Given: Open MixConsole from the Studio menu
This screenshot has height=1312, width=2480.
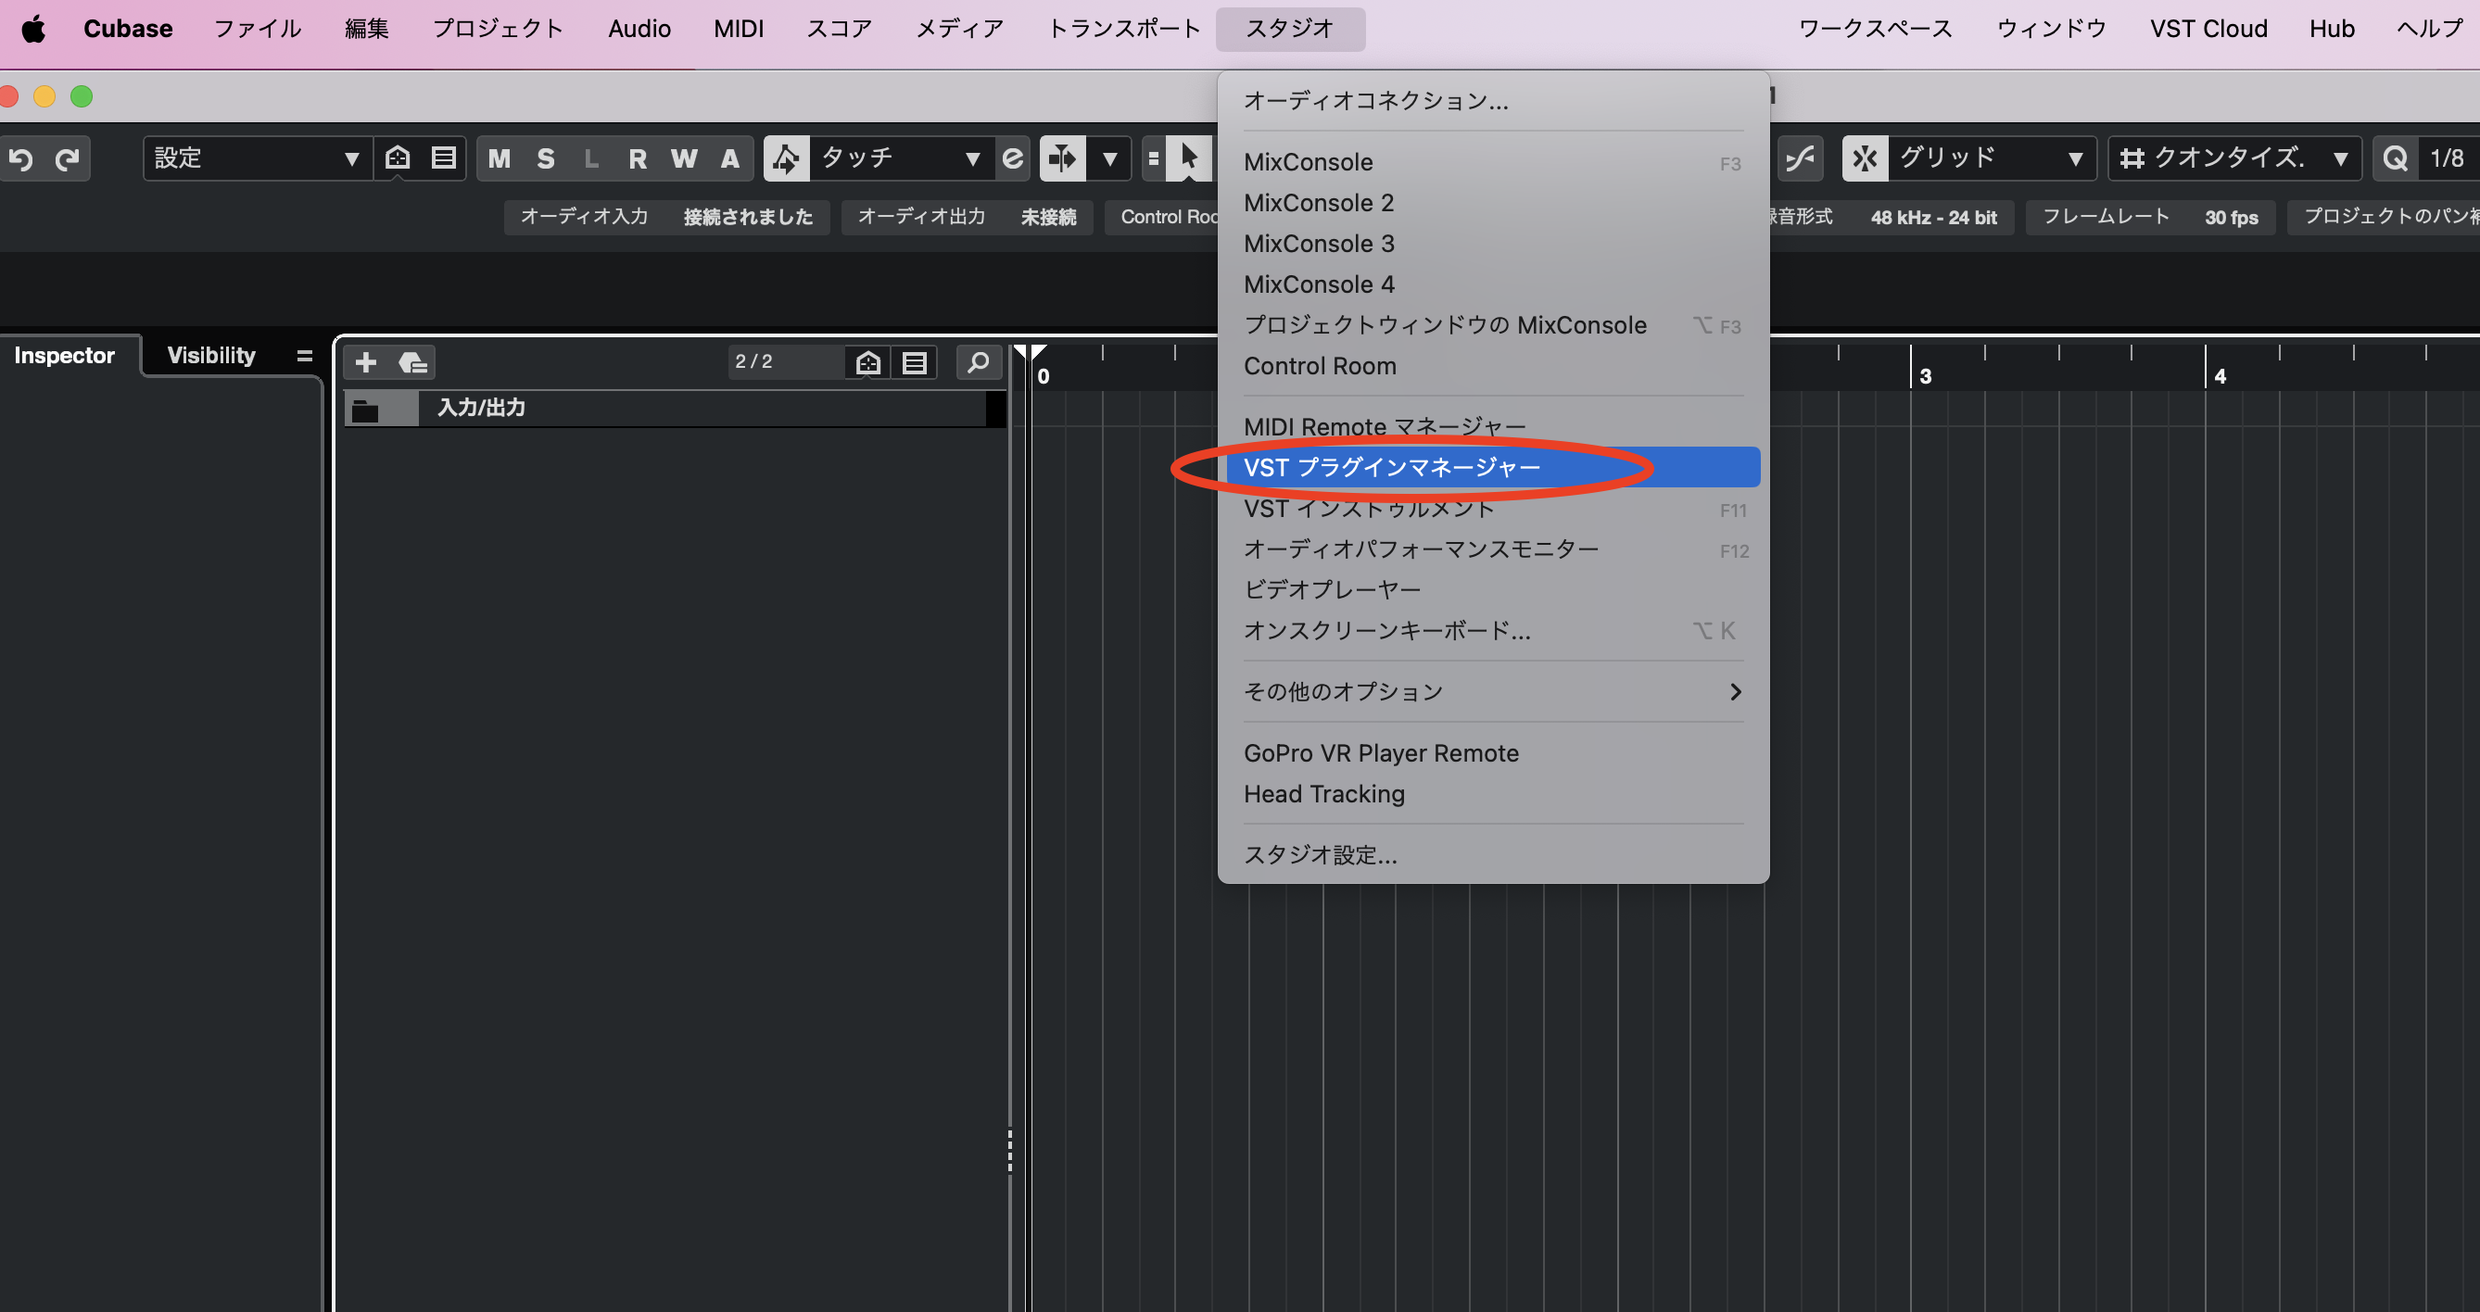Looking at the screenshot, I should pos(1492,162).
